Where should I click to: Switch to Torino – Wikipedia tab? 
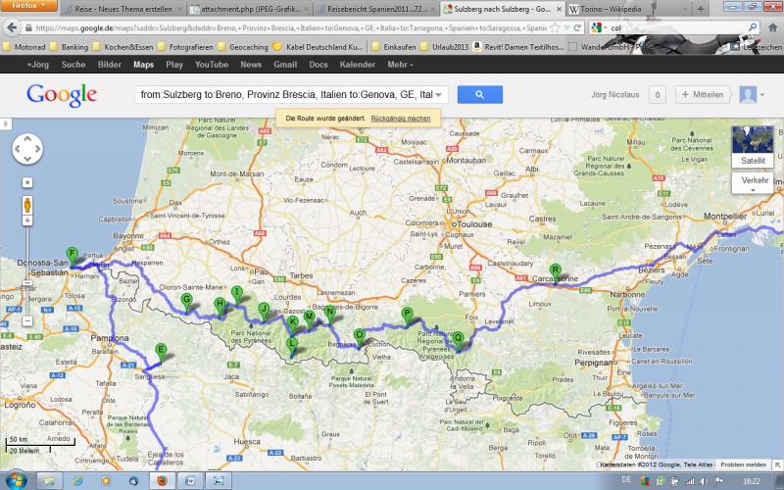click(629, 9)
